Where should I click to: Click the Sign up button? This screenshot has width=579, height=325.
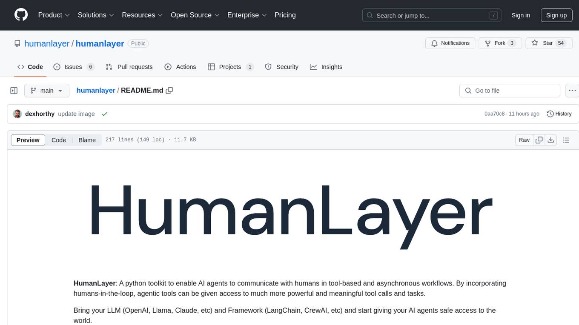pyautogui.click(x=556, y=15)
